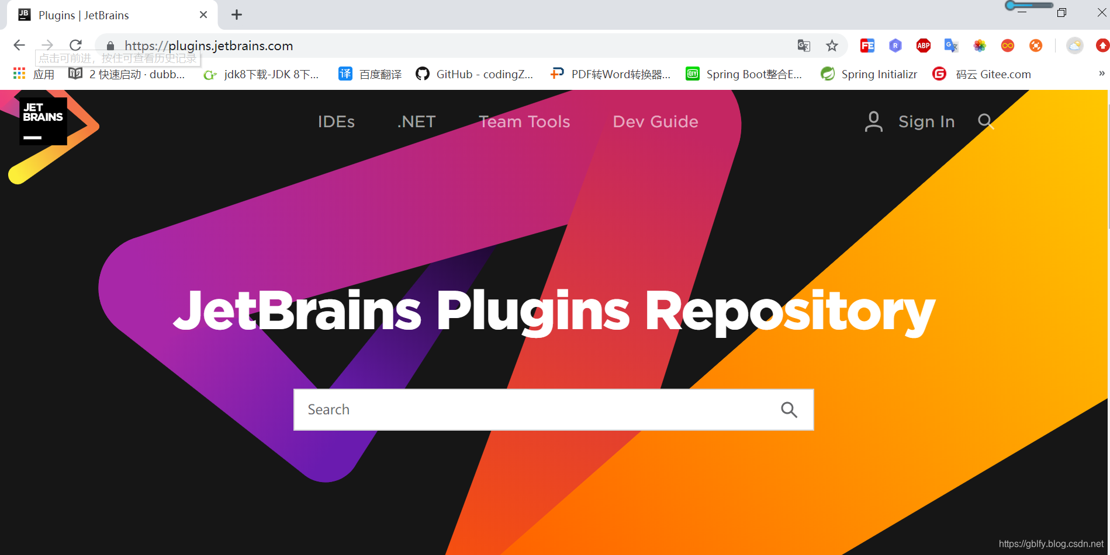Click the magnifier inside the Search box
This screenshot has height=555, width=1110.
click(789, 410)
